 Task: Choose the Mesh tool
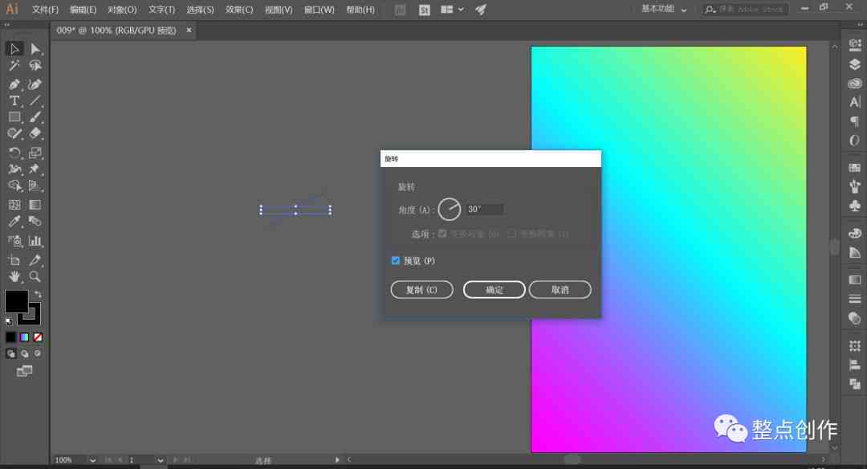[x=14, y=205]
